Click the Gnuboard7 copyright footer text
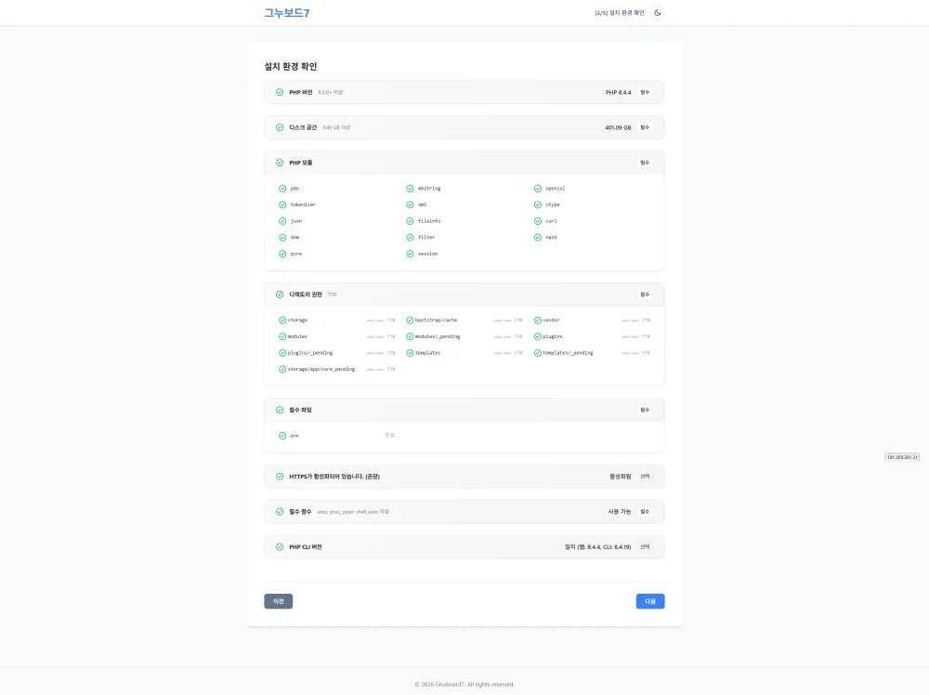929x695 pixels. [x=464, y=685]
